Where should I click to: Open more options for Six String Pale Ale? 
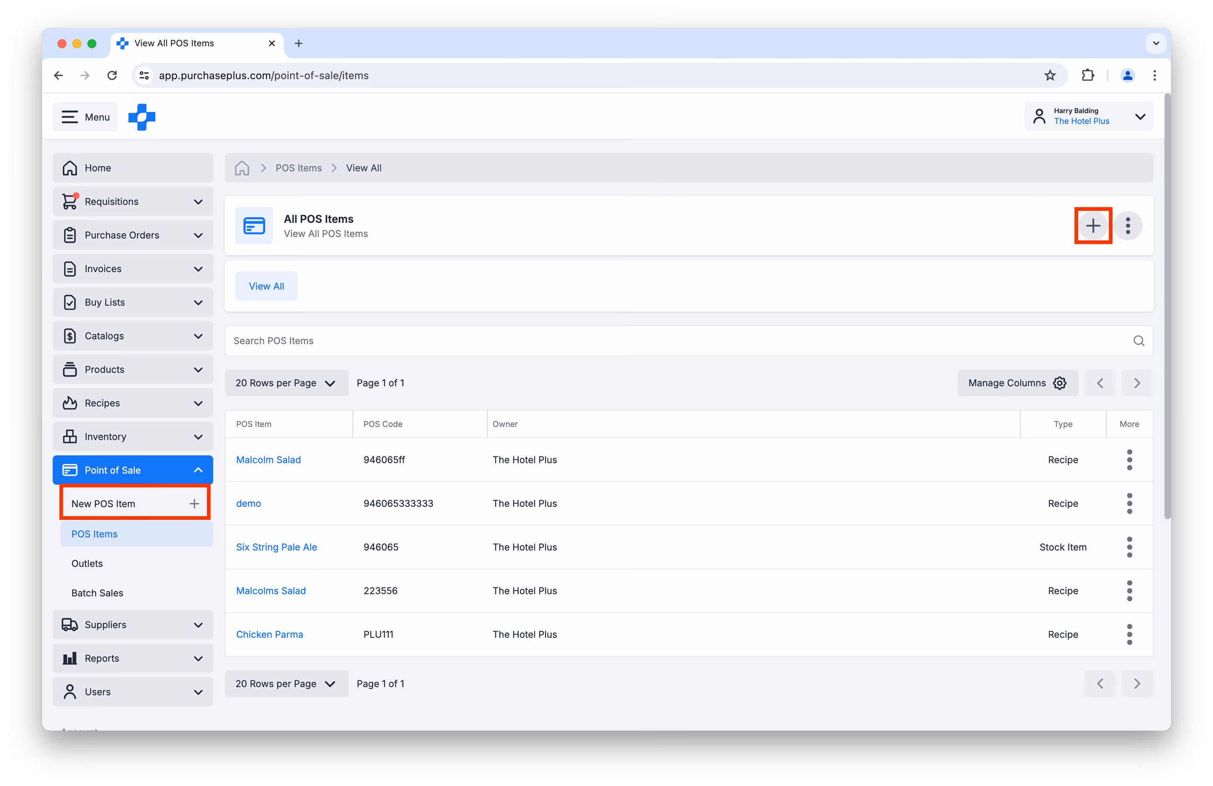coord(1129,547)
